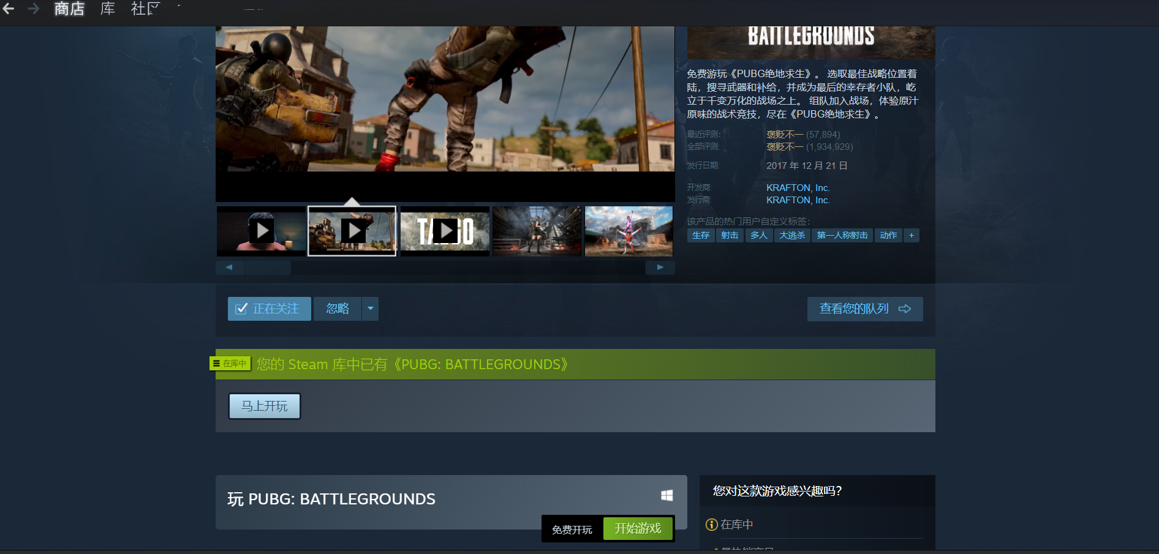Go back with the left arrow
1159x554 pixels.
(8, 9)
